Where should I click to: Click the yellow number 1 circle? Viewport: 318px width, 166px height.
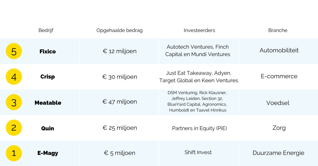point(14,153)
